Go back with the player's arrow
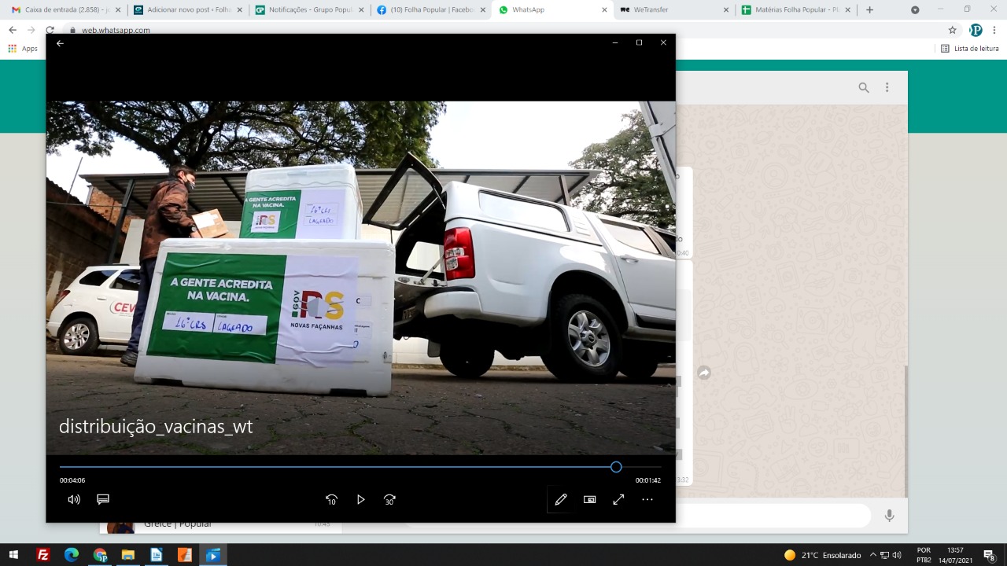This screenshot has height=566, width=1007. click(60, 43)
